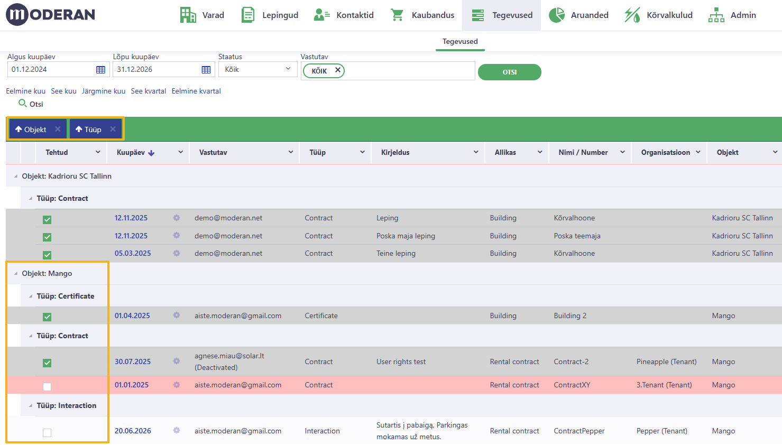Check Tehtud for ContractXY row

(47, 386)
